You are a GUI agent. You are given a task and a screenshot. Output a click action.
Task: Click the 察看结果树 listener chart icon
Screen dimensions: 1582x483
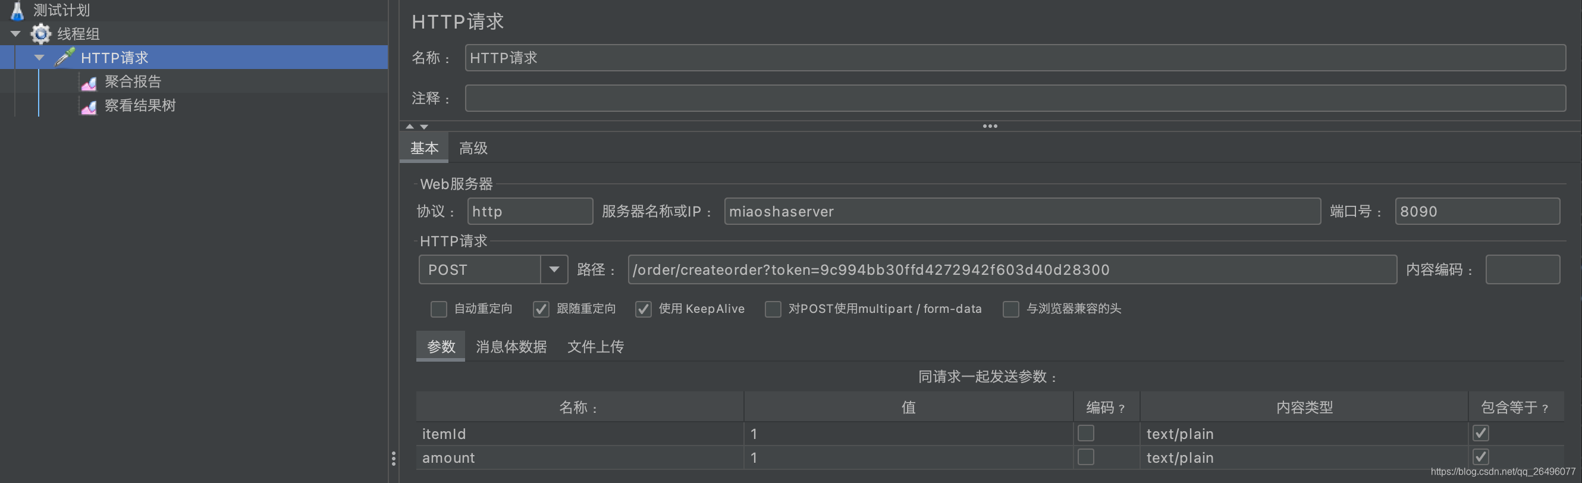pyautogui.click(x=89, y=107)
